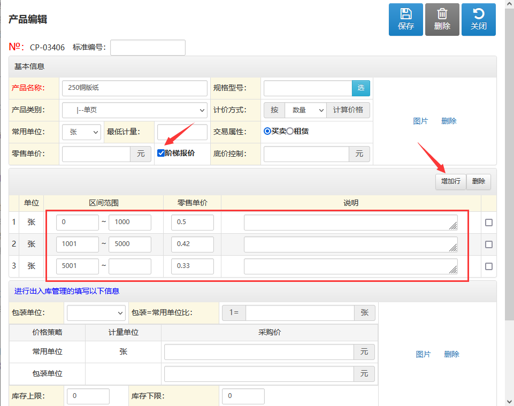The width and height of the screenshot is (514, 406).
Task: Click the 删除 trash icon button at top
Action: click(x=442, y=20)
